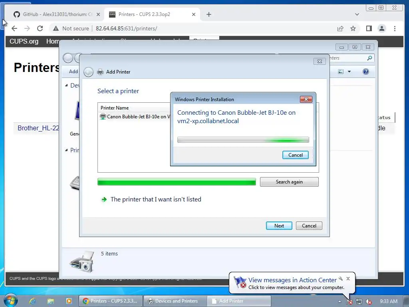Launch Internet Explorer from the taskbar
This screenshot has height=307, width=409.
click(x=32, y=301)
